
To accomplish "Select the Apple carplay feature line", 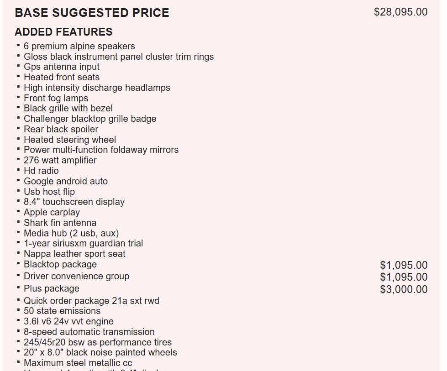I will tap(52, 212).
